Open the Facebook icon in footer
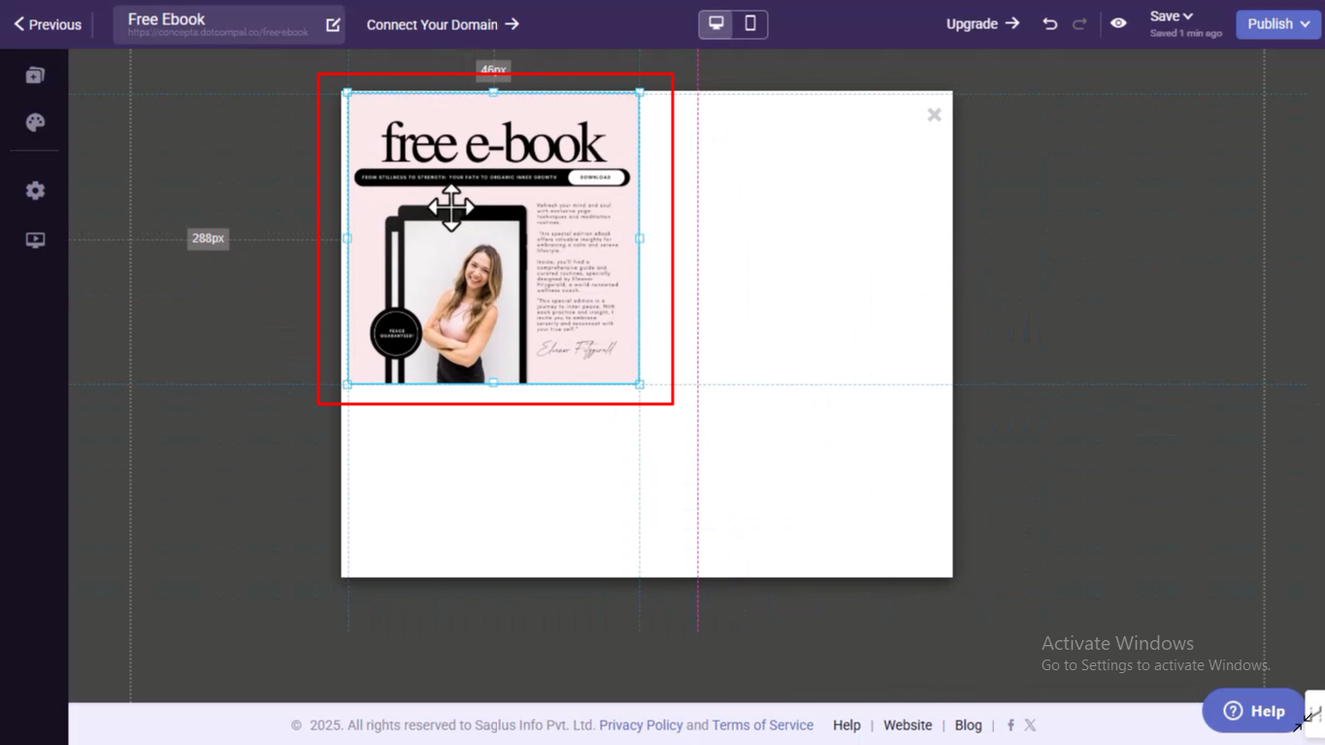The height and width of the screenshot is (745, 1325). pos(1010,726)
